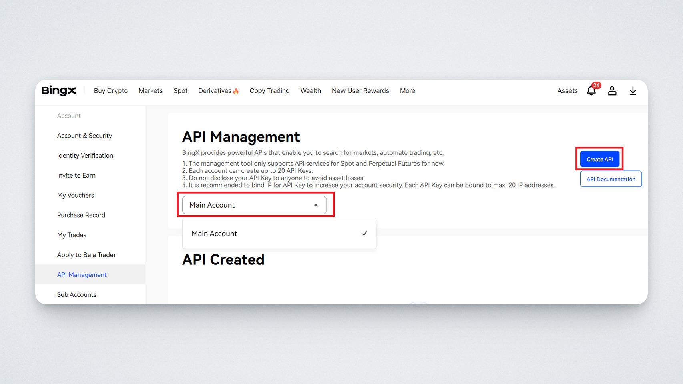The width and height of the screenshot is (683, 384).
Task: Open Copy Trading from top navigation
Action: pyautogui.click(x=269, y=91)
